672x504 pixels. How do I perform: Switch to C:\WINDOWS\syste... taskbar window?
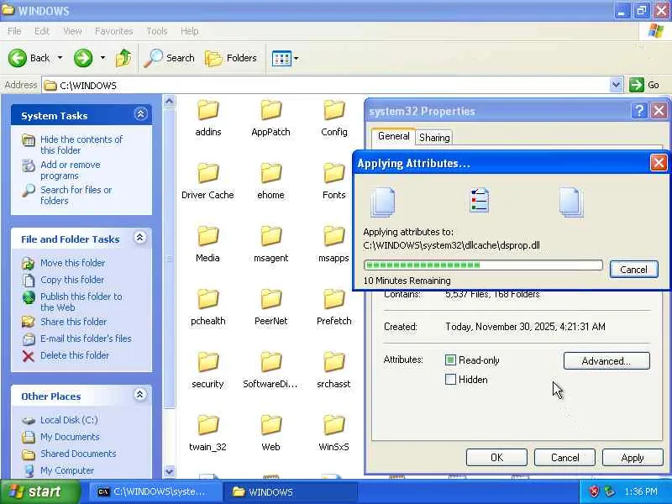(155, 492)
